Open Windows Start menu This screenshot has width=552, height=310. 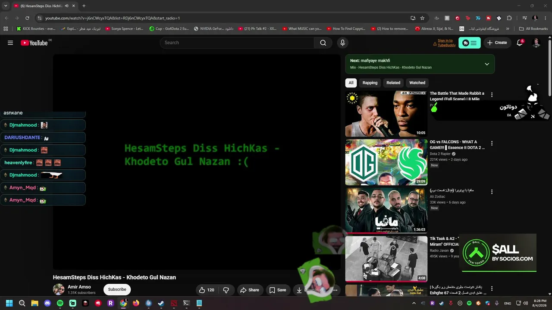9,303
